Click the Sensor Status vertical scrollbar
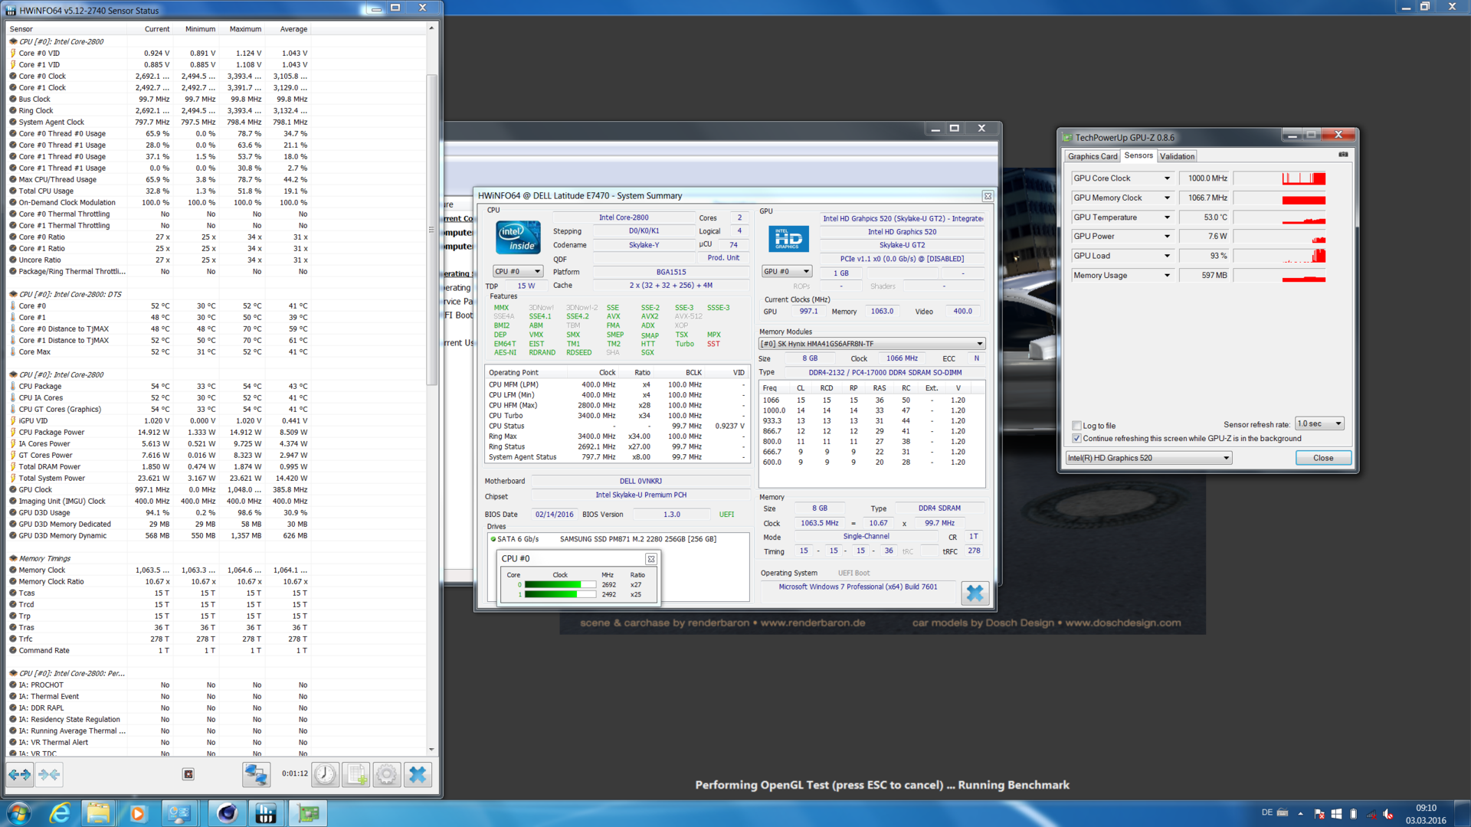 [431, 391]
